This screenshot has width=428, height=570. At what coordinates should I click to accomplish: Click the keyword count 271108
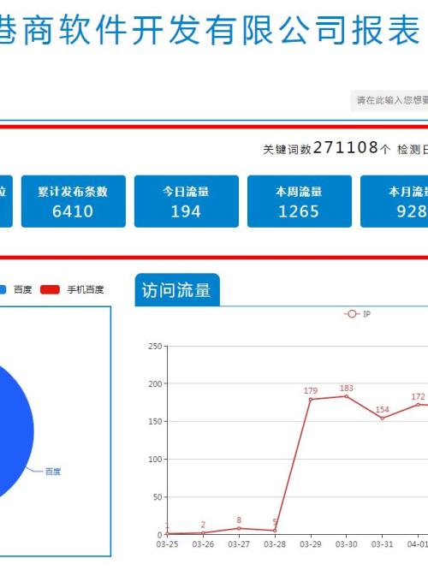[346, 147]
